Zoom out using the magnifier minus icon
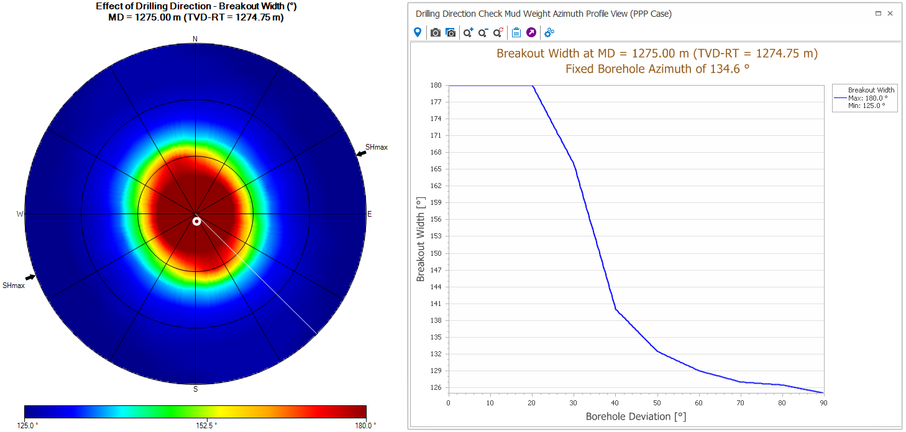 click(x=483, y=32)
